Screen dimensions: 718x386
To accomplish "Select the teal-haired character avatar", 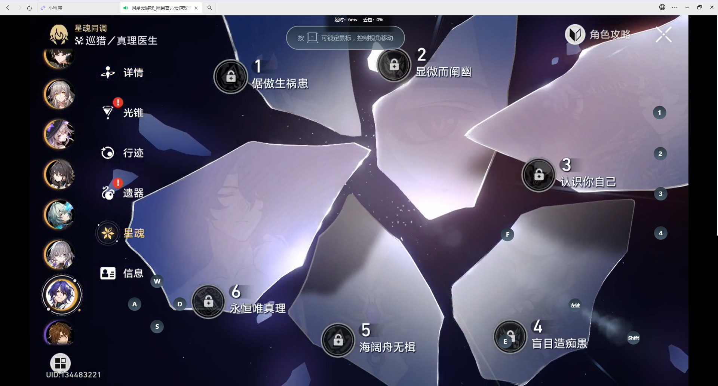I will 59,214.
